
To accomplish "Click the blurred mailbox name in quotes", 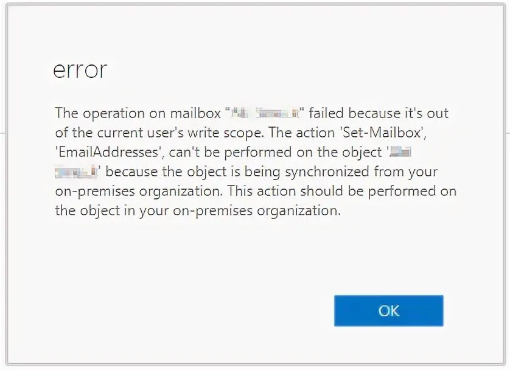I will [x=264, y=114].
